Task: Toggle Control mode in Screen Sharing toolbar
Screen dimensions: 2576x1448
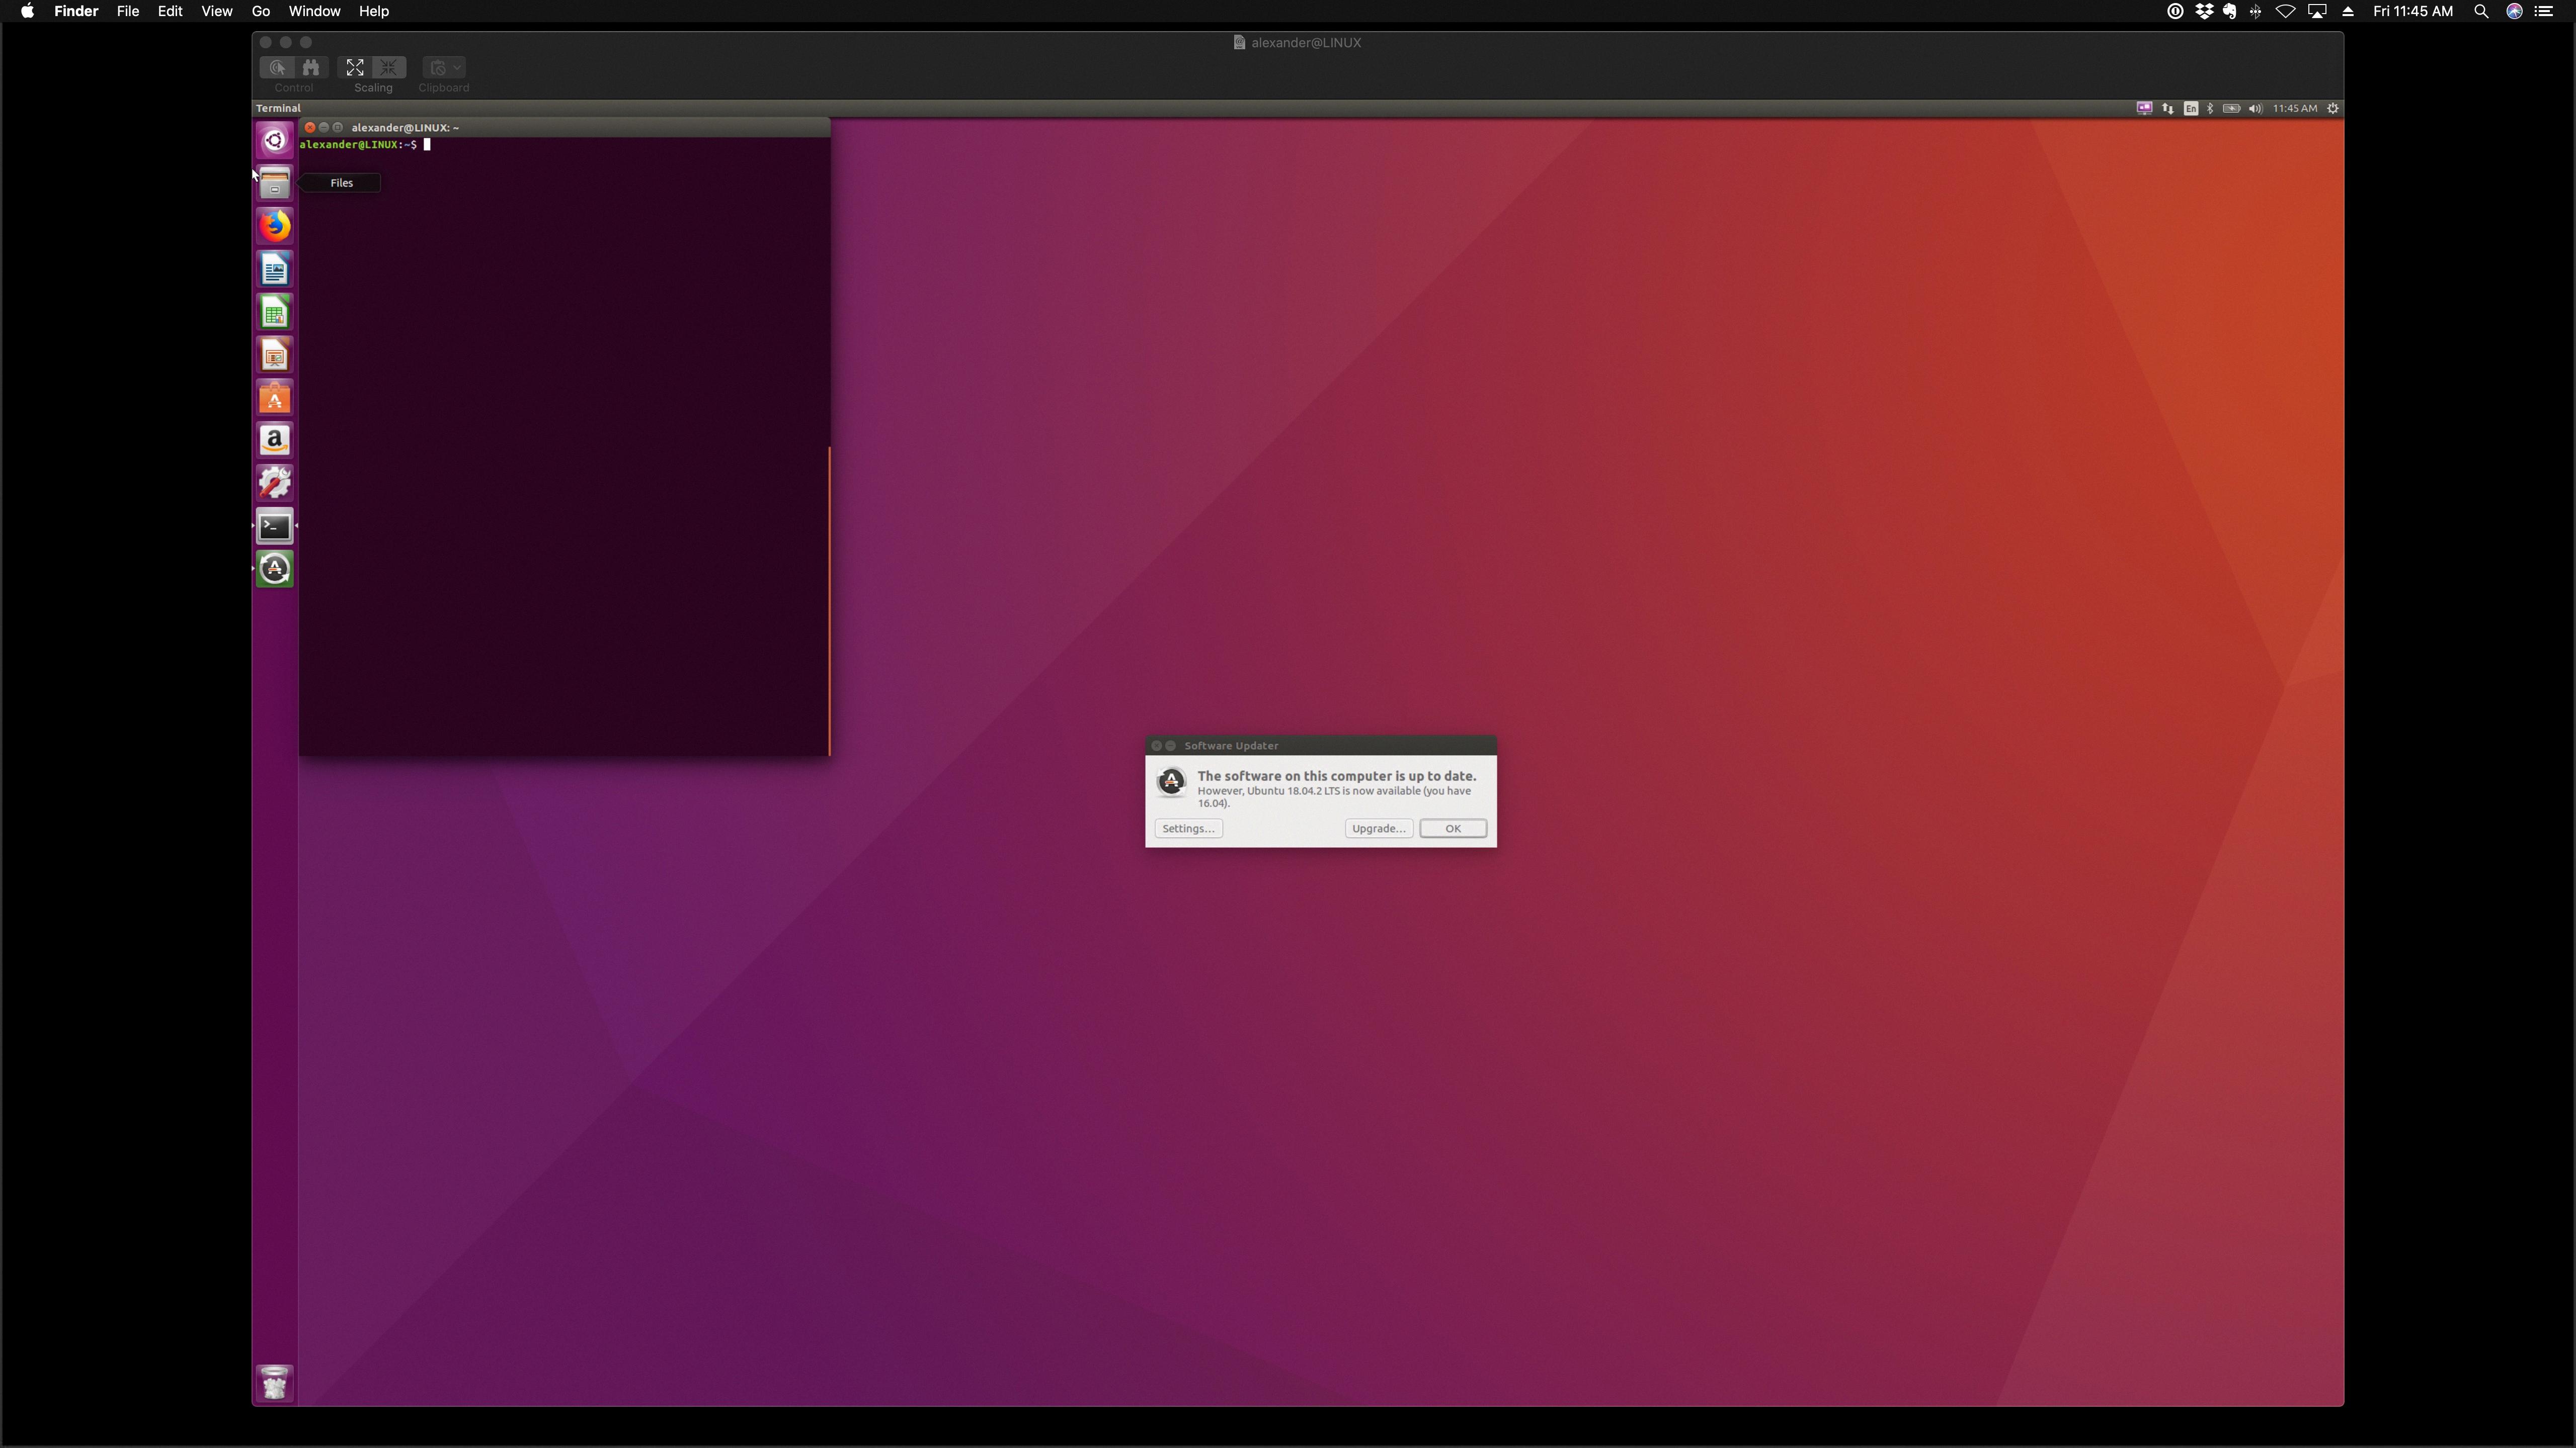Action: pos(277,67)
